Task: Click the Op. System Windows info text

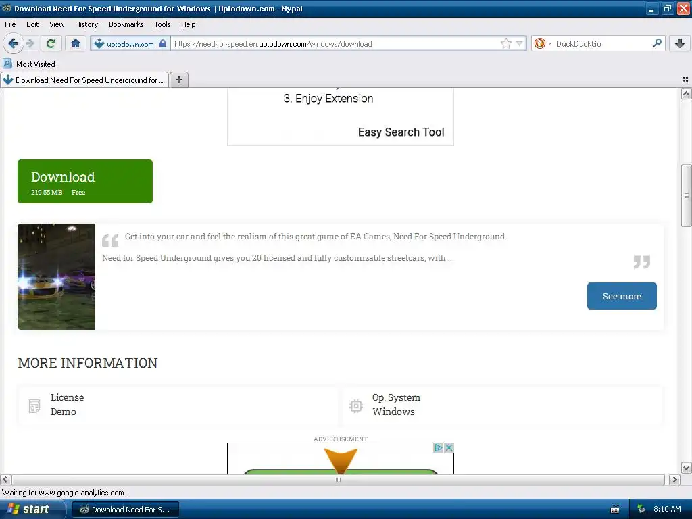Action: click(396, 404)
